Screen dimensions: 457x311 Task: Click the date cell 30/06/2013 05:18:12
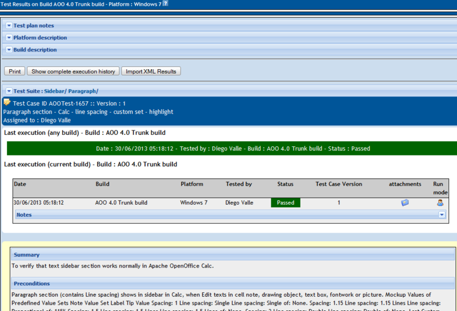click(x=38, y=202)
